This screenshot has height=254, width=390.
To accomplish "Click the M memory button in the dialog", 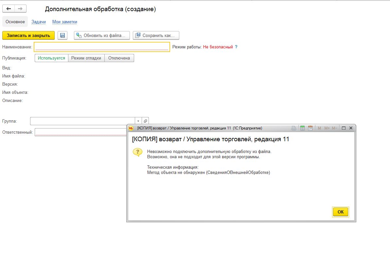I will [x=319, y=128].
